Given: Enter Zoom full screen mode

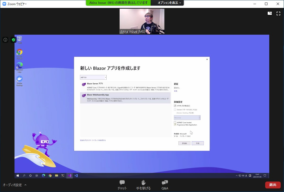Looking at the screenshot, I should tap(278, 13).
